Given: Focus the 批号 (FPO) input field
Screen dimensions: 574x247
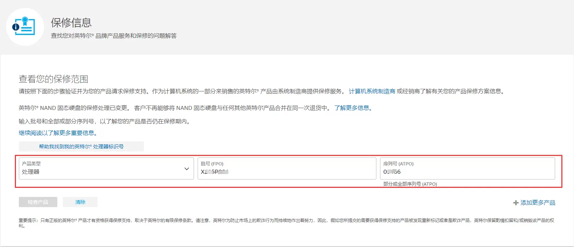Looking at the screenshot, I should pos(287,168).
